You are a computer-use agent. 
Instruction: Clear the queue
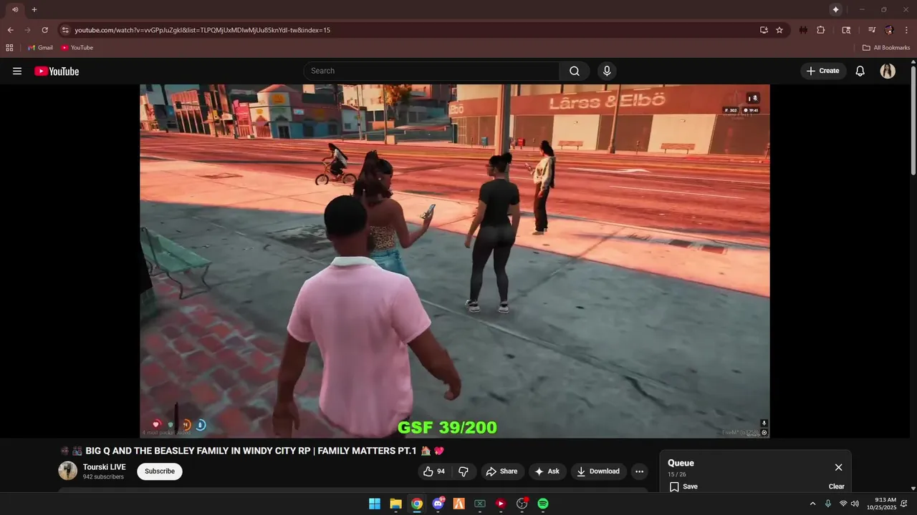[x=837, y=486]
